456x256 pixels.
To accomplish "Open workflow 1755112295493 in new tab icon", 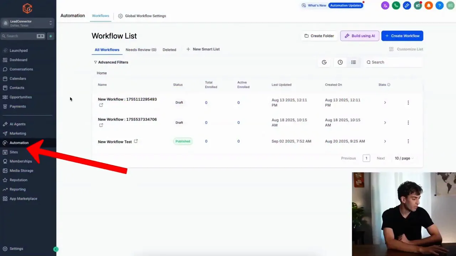I will 101,105.
